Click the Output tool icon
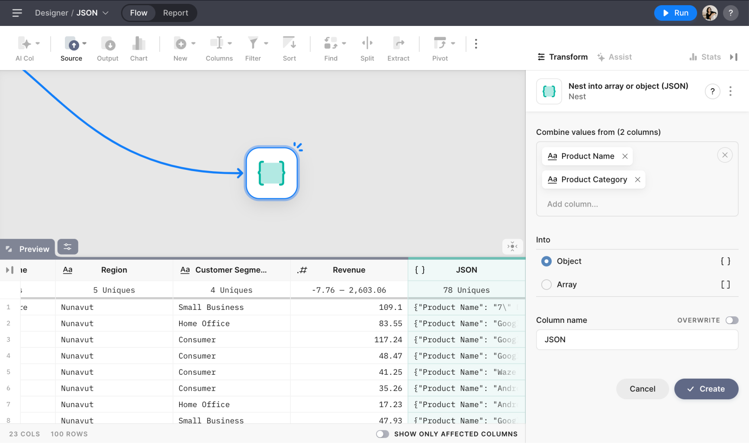Screen dimensions: 749x443 [x=108, y=44]
